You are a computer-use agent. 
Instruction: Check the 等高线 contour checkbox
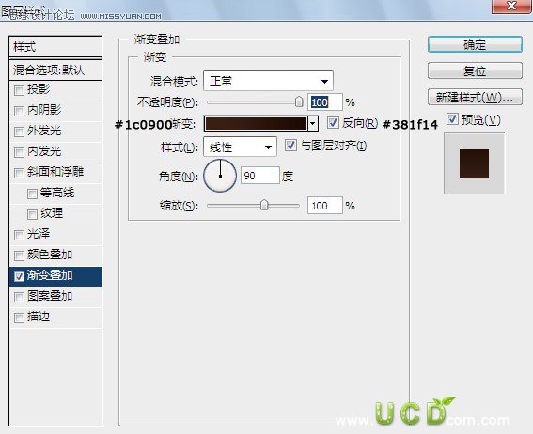pos(32,194)
